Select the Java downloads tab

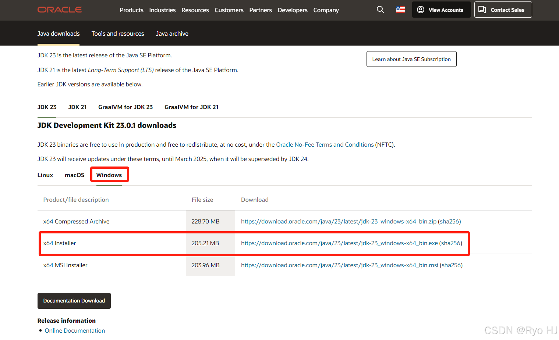(59, 33)
